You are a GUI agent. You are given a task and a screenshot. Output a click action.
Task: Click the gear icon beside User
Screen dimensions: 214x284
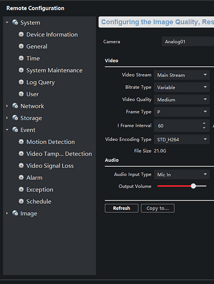coord(21,94)
